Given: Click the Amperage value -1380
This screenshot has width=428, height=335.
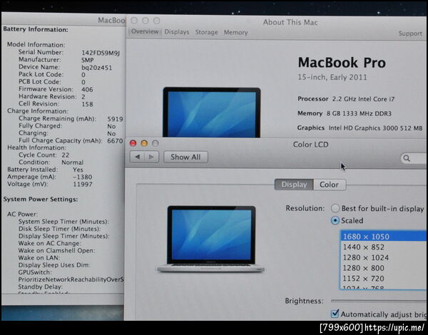Looking at the screenshot, I should tap(83, 177).
